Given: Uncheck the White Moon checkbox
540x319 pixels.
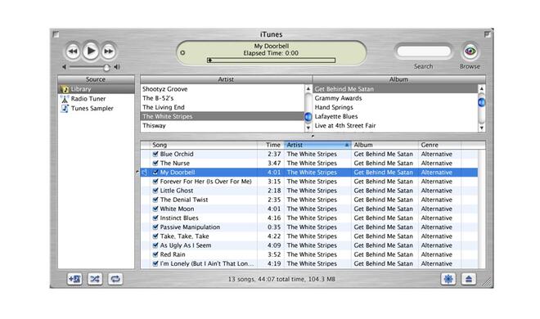Looking at the screenshot, I should [155, 209].
